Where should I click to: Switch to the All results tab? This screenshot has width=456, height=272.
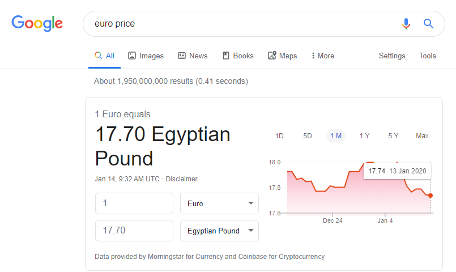pos(104,56)
